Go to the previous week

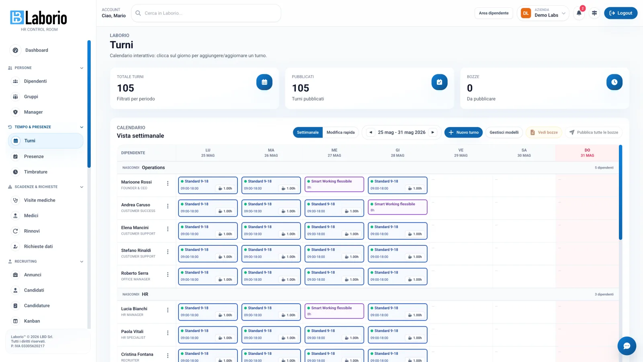(x=371, y=132)
